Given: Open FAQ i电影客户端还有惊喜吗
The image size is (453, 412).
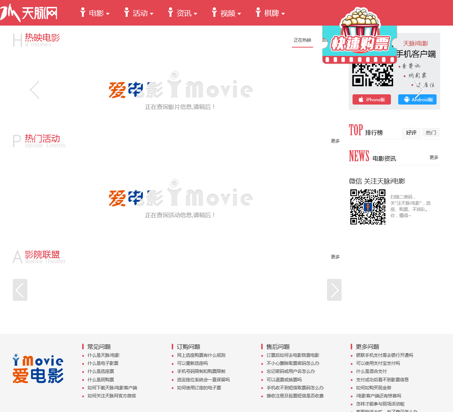Looking at the screenshot, I should click(378, 396).
